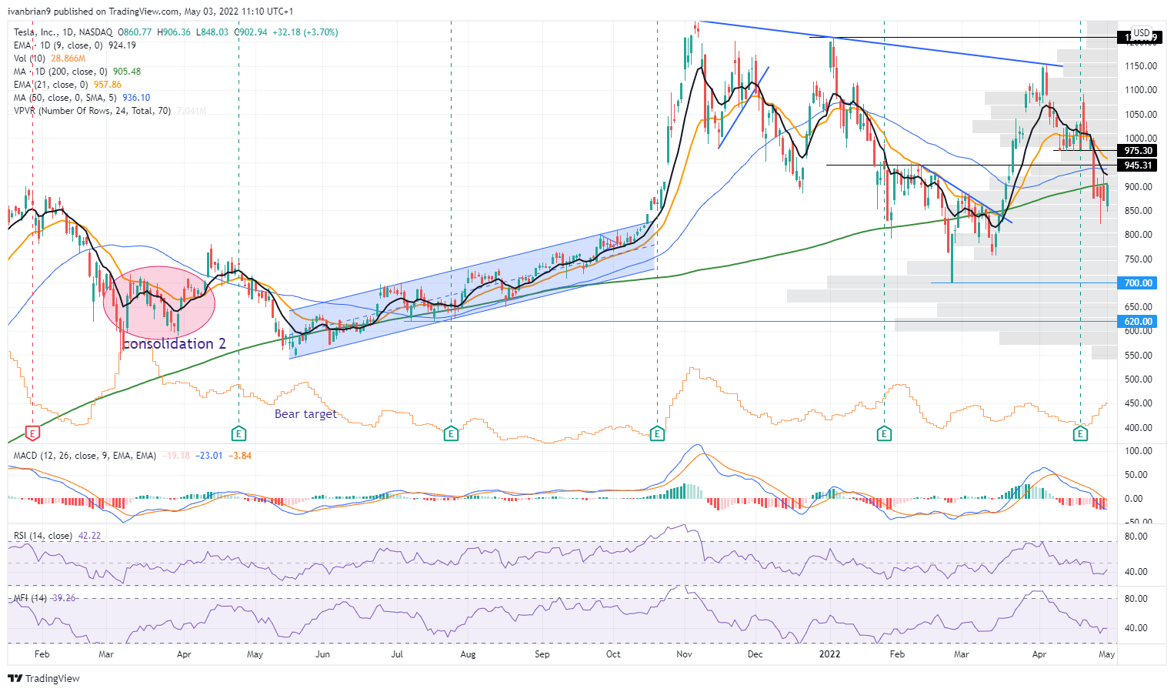Select the Nov label on time axis
The width and height of the screenshot is (1174, 692).
click(684, 654)
